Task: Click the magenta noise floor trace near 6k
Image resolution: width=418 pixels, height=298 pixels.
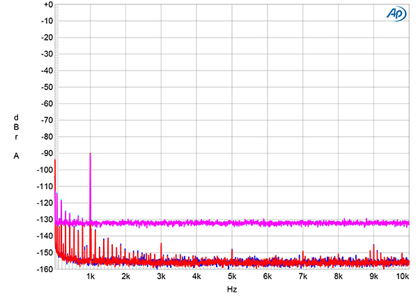Action: [x=268, y=223]
